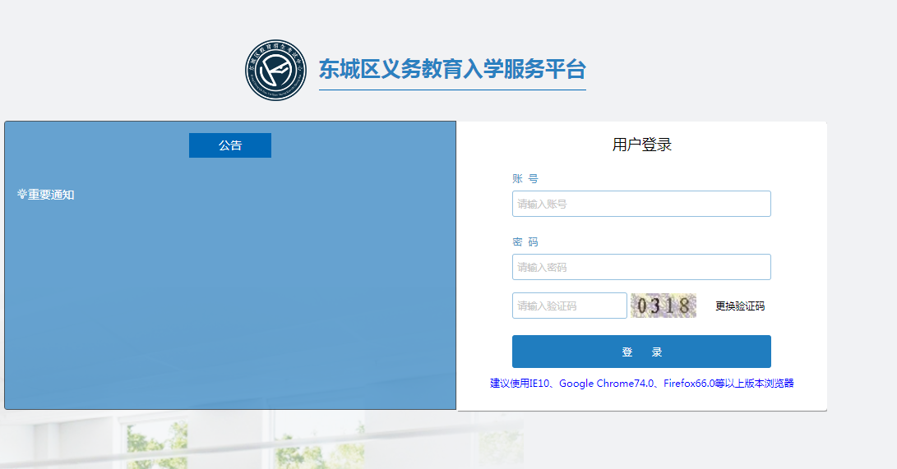Focus the 请输入账号 account field
The height and width of the screenshot is (469, 897).
pos(640,204)
